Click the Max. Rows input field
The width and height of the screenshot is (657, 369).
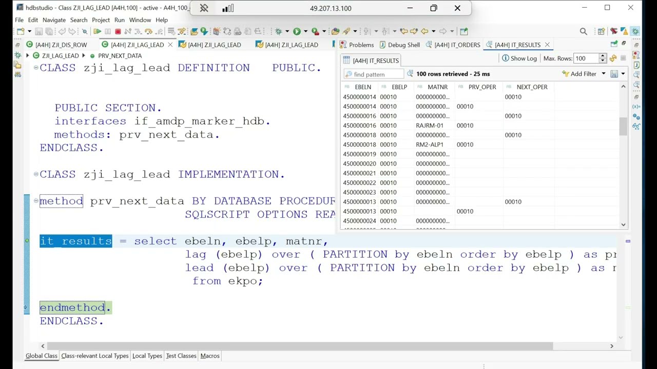pyautogui.click(x=587, y=58)
